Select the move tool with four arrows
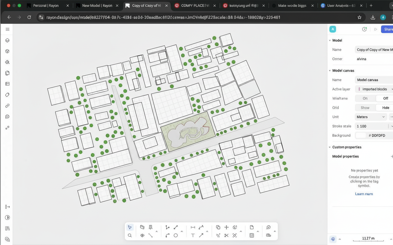 [226, 227]
